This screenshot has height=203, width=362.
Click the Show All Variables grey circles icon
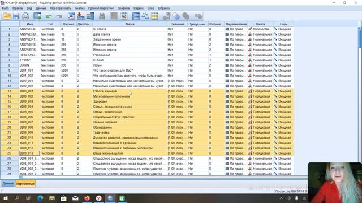tap(186, 16)
